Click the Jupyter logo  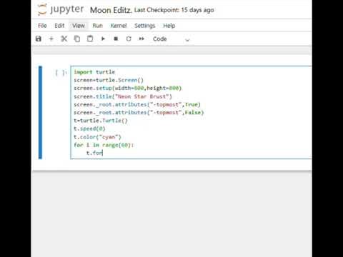pos(61,10)
